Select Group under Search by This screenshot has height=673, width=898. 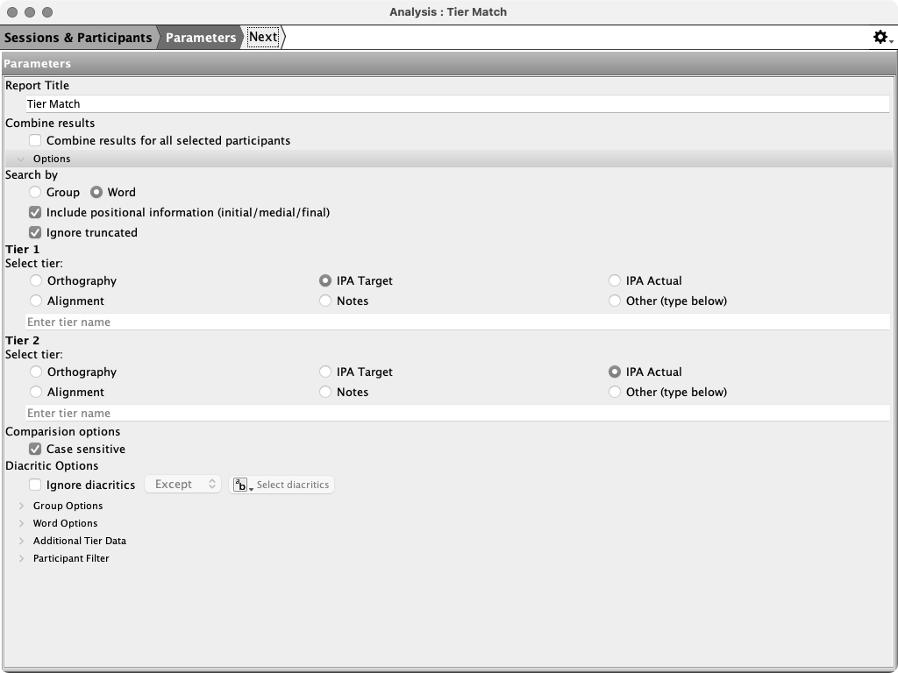pyautogui.click(x=35, y=192)
